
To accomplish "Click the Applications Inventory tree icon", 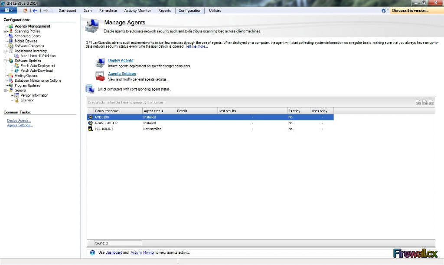I will click(x=11, y=51).
